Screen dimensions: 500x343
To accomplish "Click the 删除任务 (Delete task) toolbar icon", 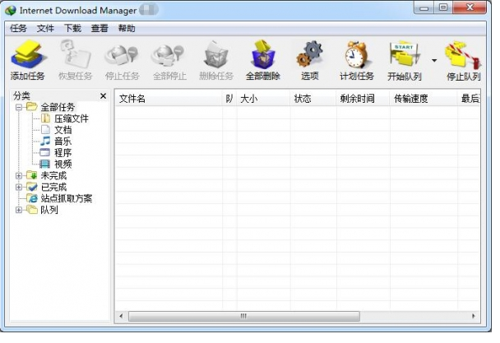I will 216,54.
